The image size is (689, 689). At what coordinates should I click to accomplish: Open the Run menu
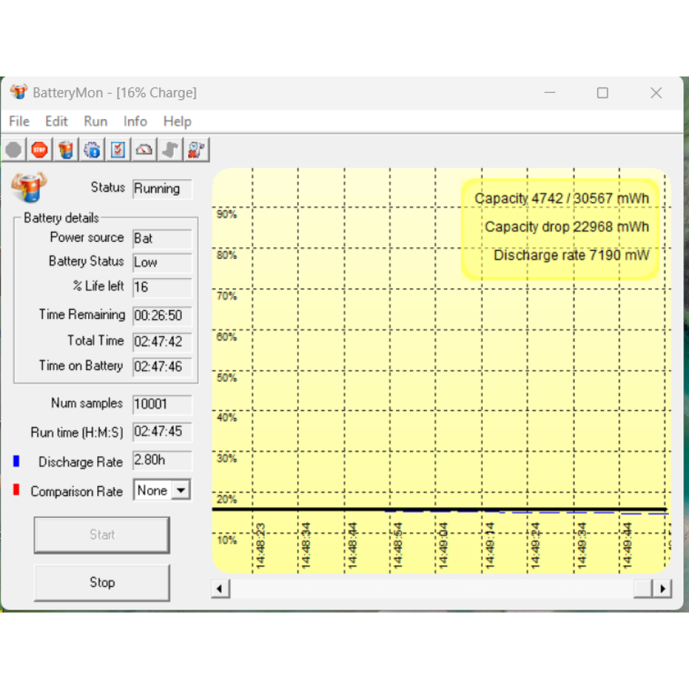pos(96,121)
